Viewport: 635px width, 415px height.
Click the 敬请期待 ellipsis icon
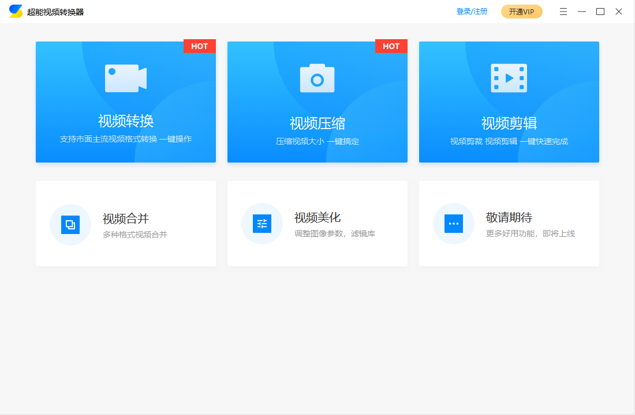coord(454,224)
